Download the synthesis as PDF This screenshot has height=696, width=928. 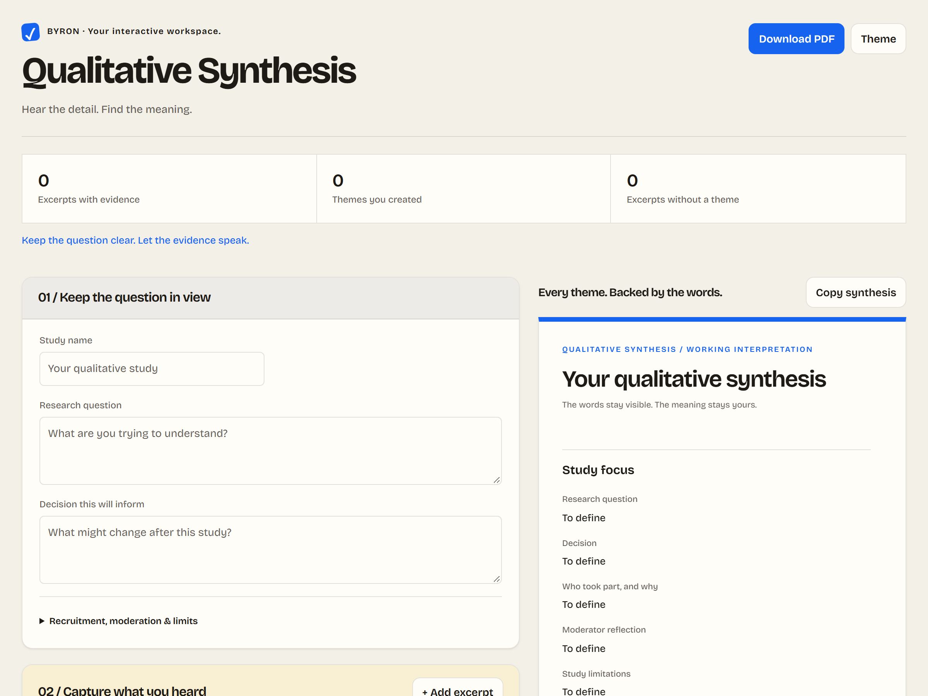tap(796, 39)
